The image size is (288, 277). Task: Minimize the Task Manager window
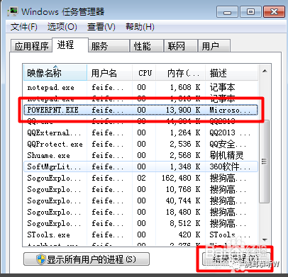(227, 12)
